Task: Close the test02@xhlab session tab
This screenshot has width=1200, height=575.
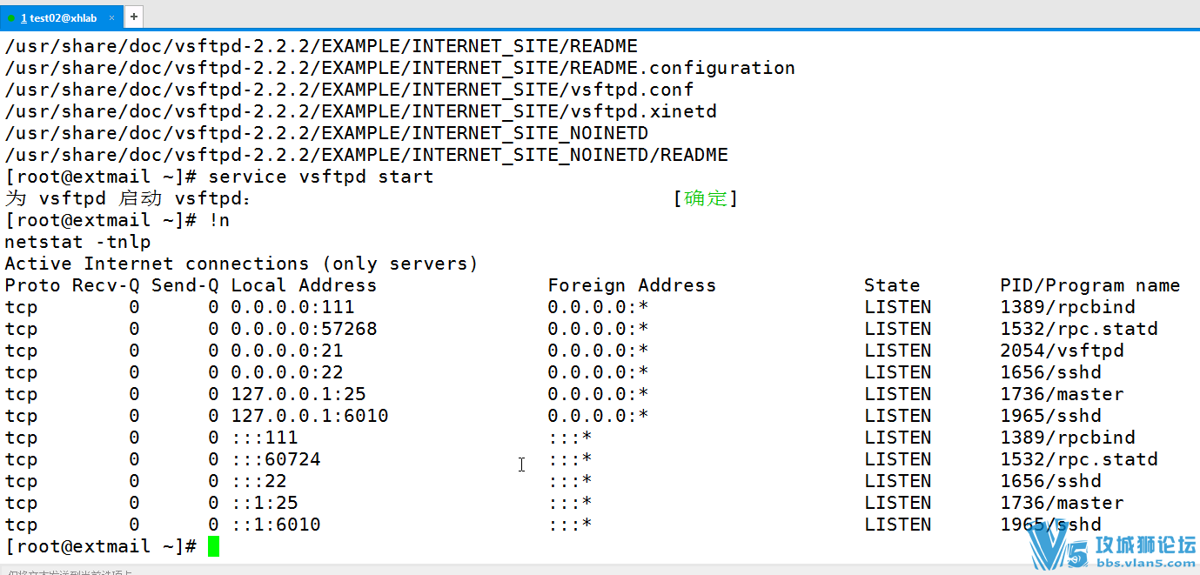Action: click(x=111, y=17)
